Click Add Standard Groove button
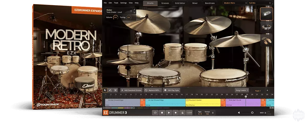 [x=131, y=90]
